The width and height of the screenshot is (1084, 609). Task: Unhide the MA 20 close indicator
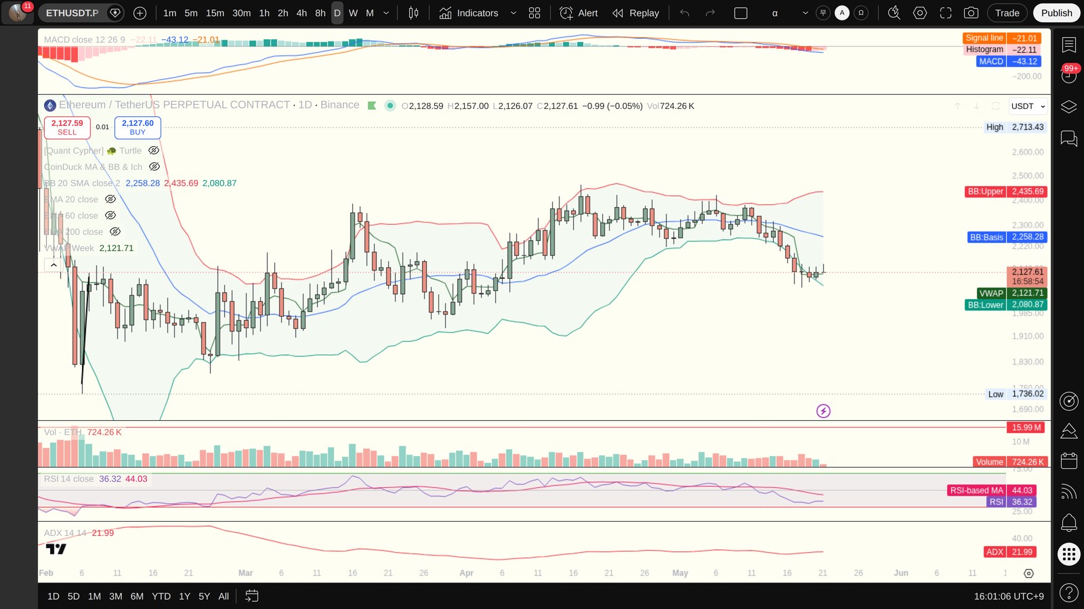pos(110,200)
